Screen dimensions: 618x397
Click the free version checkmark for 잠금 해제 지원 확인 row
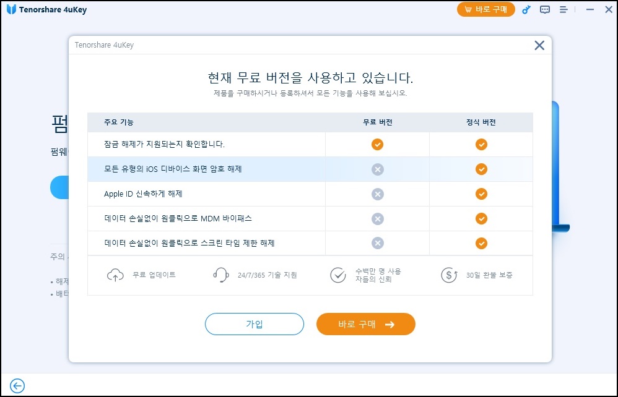point(377,145)
